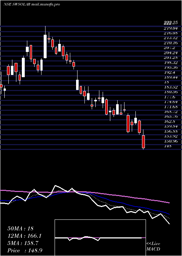The image size is (182, 256).
Task: Click the 192.4 price level label
Action: click(x=169, y=72)
